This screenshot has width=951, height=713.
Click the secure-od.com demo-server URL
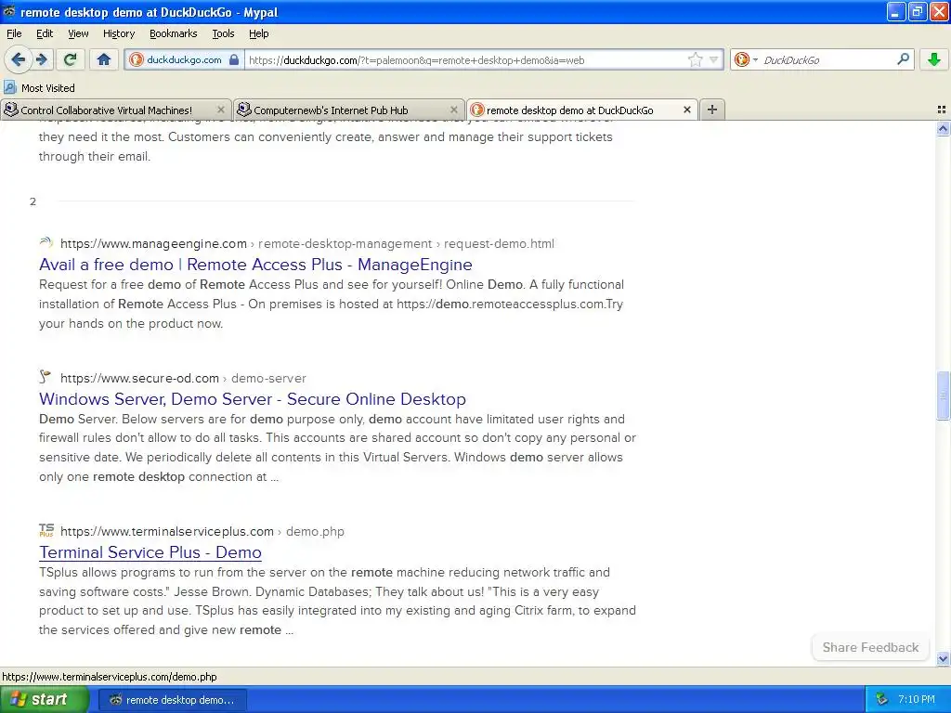tap(183, 379)
